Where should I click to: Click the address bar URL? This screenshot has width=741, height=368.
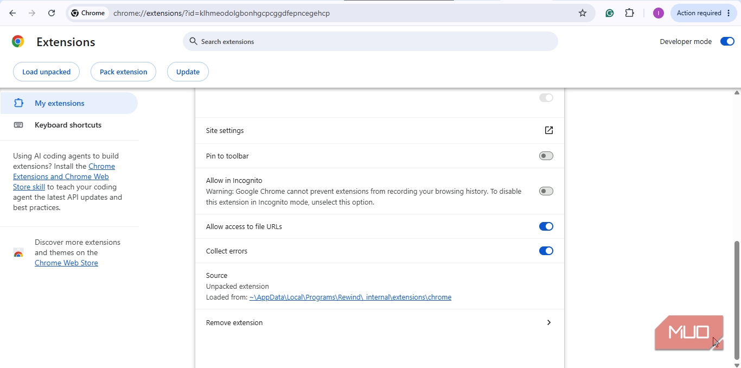click(x=221, y=13)
